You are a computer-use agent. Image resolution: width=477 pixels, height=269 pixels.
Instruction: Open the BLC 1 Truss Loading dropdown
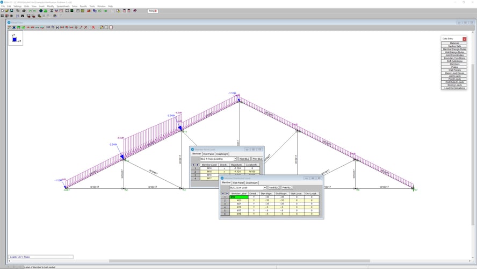pyautogui.click(x=235, y=159)
